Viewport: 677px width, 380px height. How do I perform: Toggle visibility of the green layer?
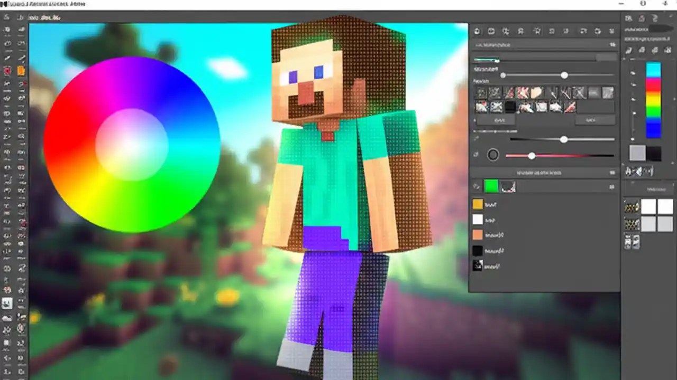(x=477, y=186)
